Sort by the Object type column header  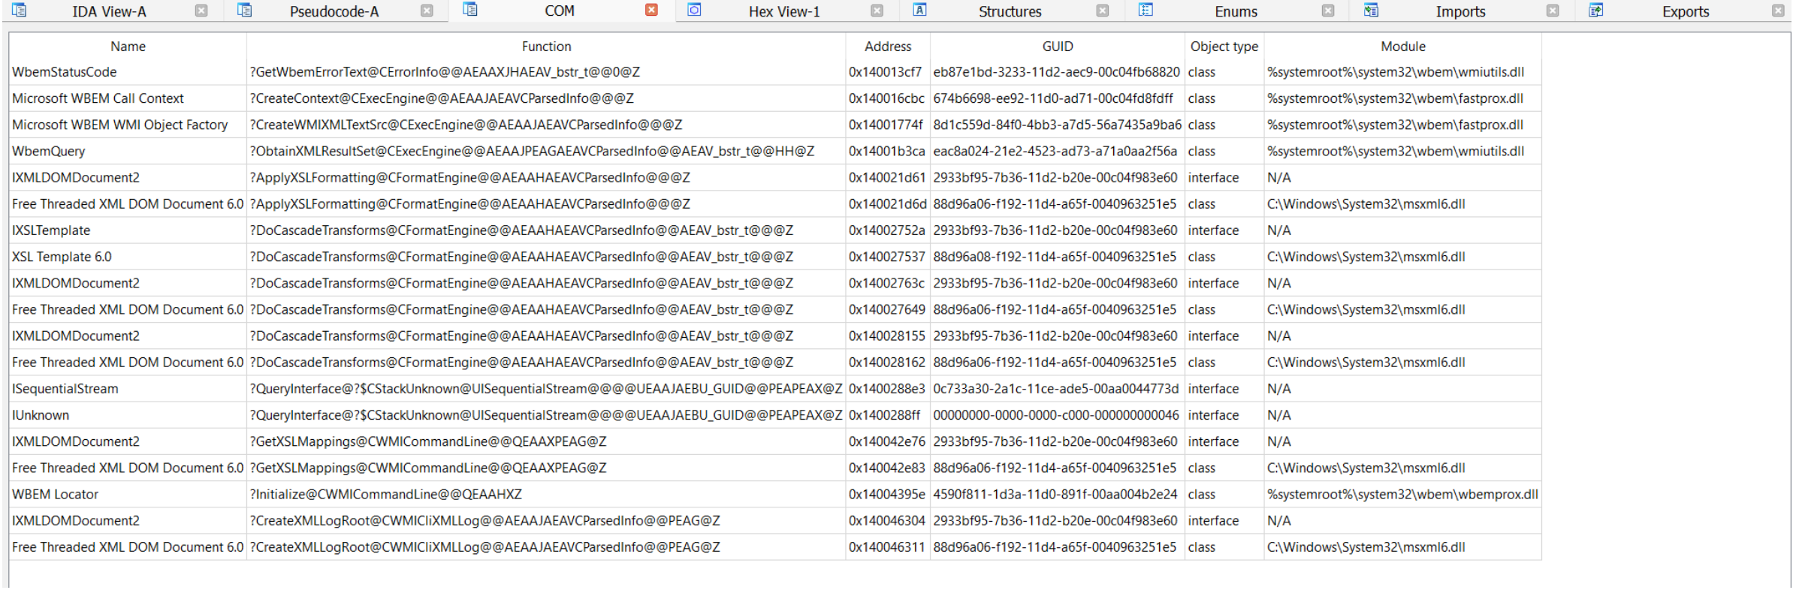click(x=1224, y=47)
